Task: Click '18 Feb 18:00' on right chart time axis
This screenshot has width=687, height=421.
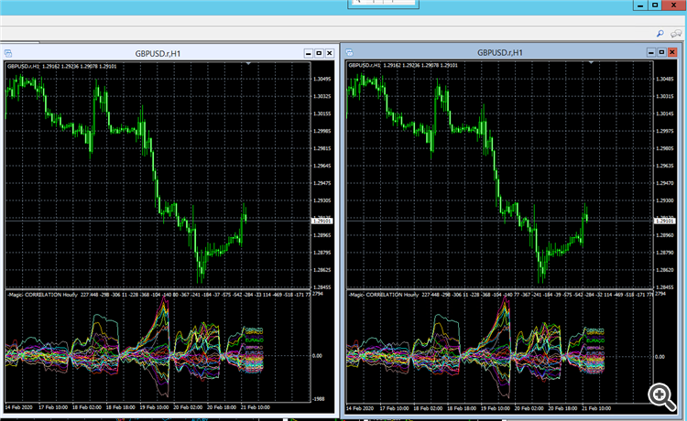Action: coord(462,408)
